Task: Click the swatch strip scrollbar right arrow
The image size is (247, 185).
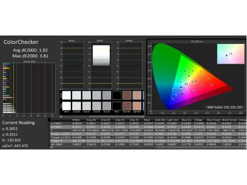Action: (143, 116)
